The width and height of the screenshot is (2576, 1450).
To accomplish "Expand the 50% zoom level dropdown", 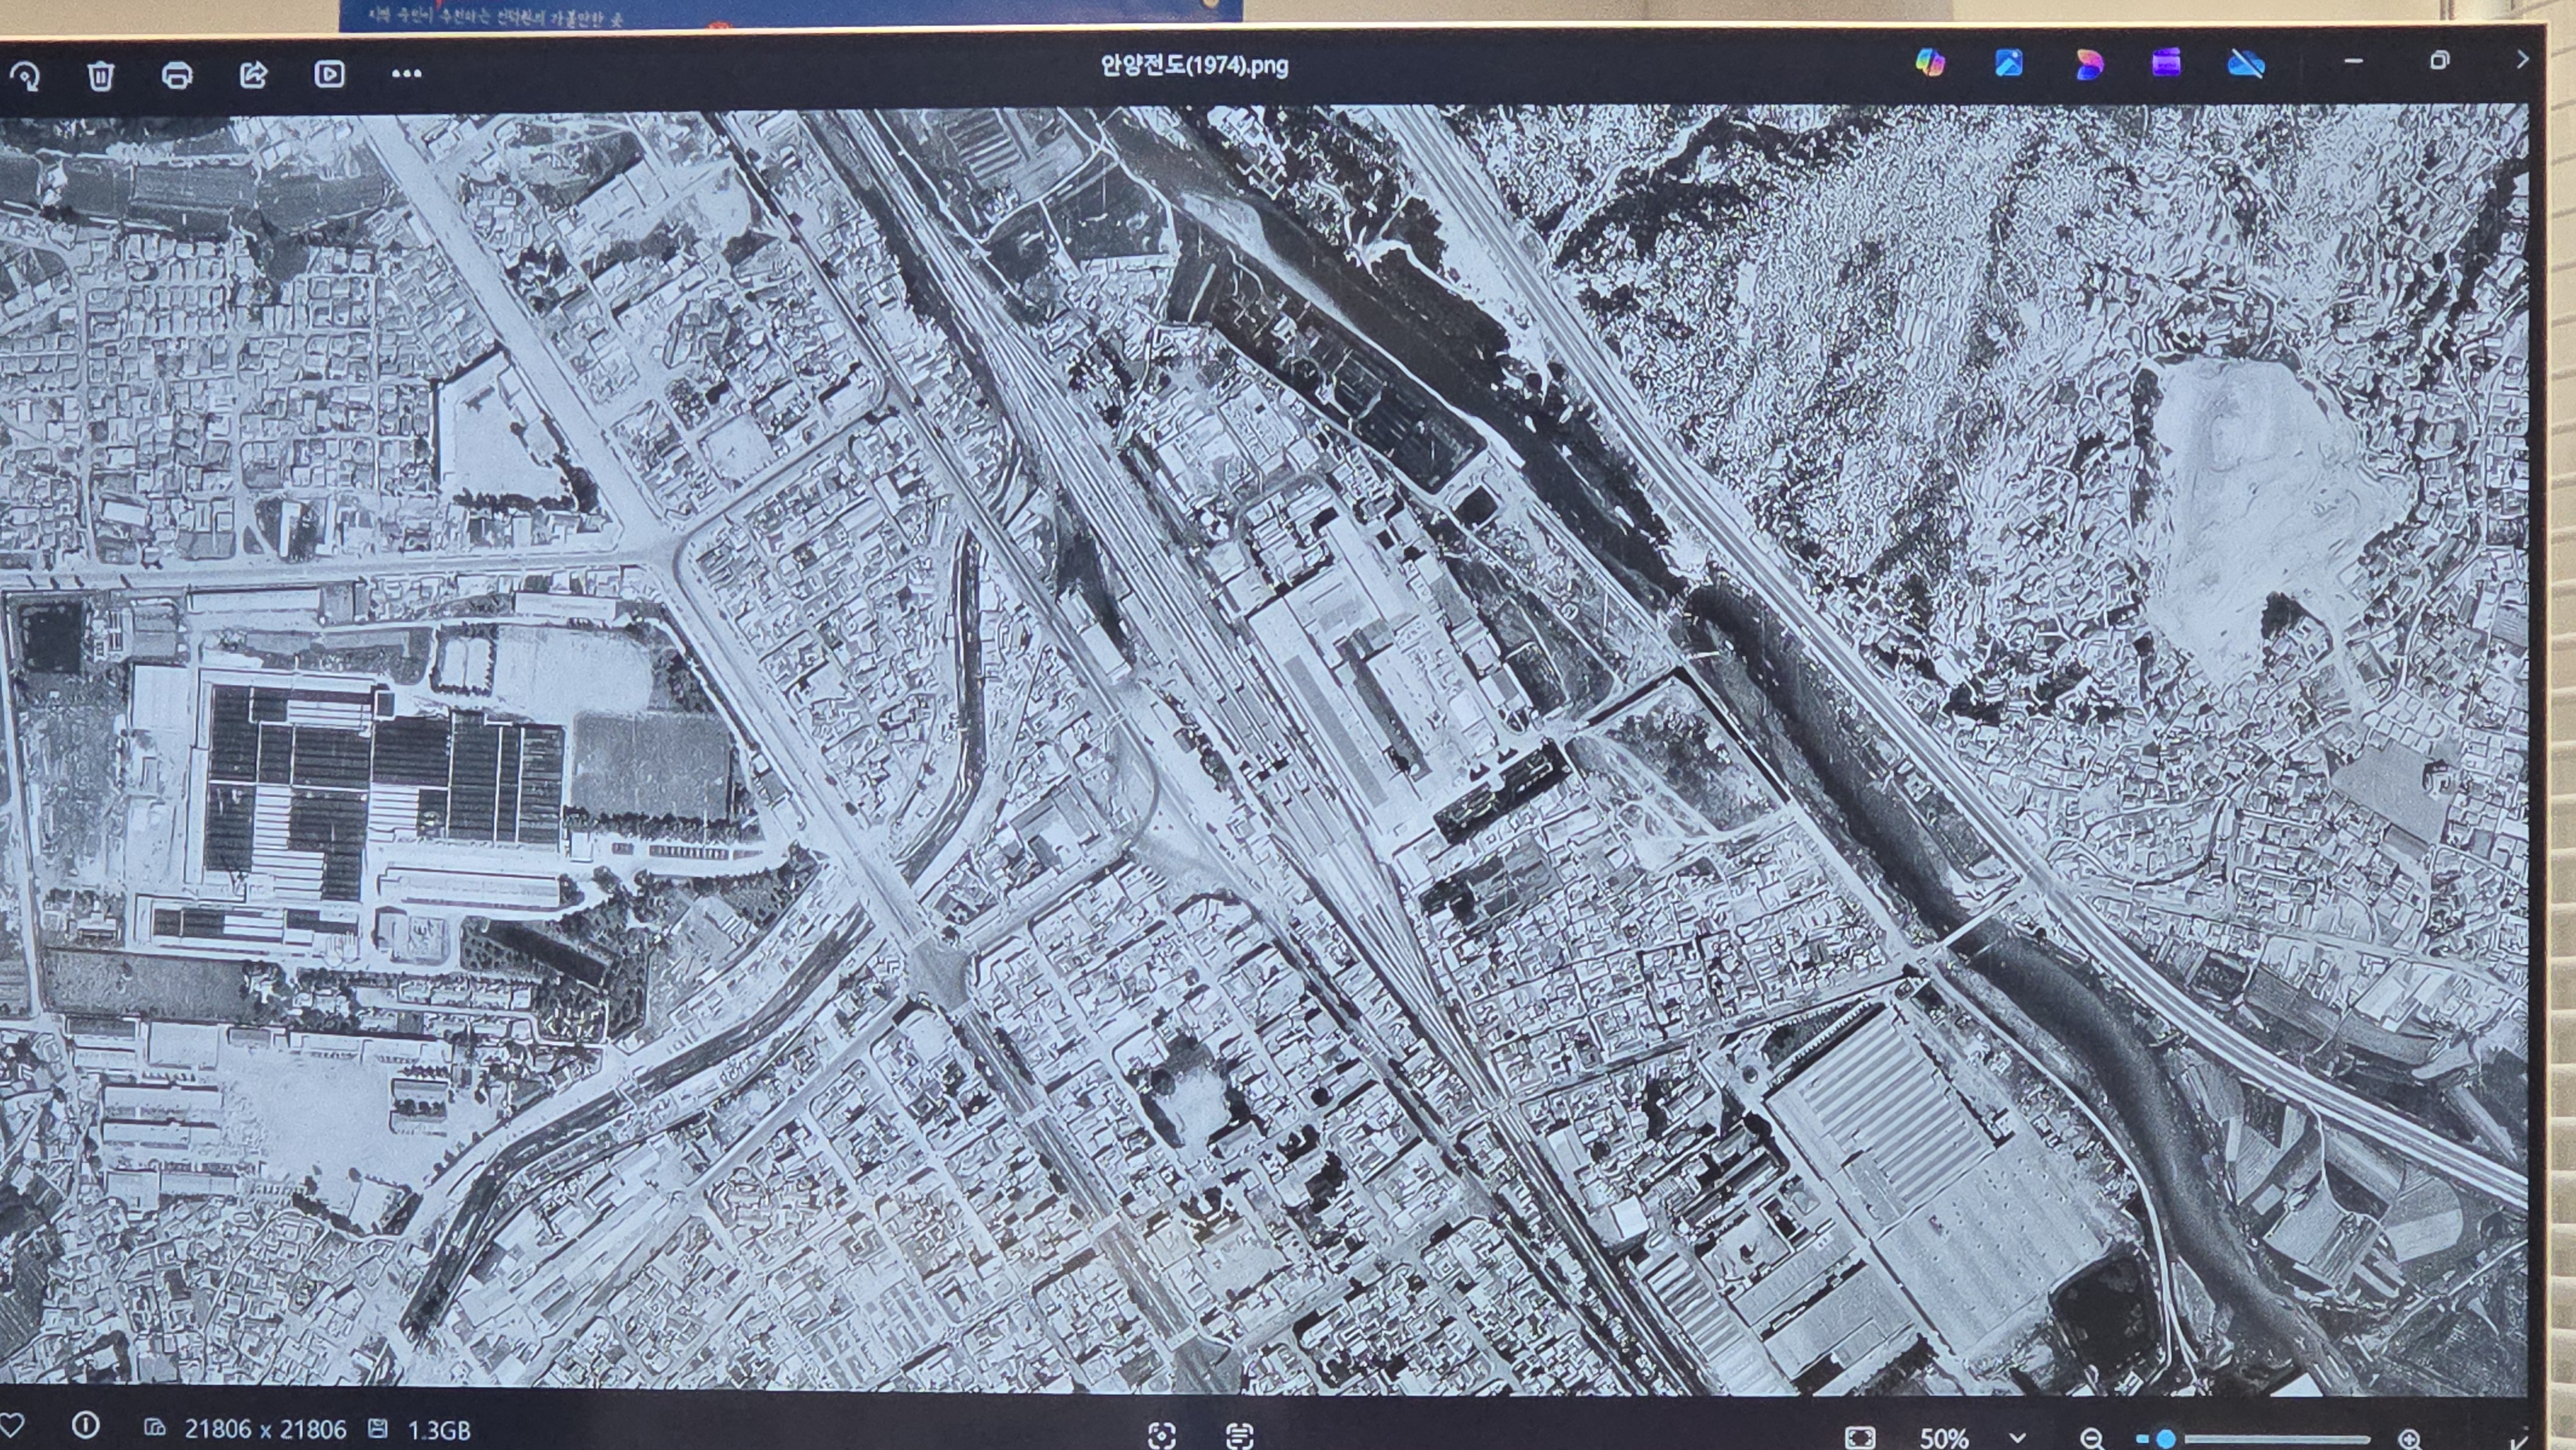I will [x=2017, y=1438].
